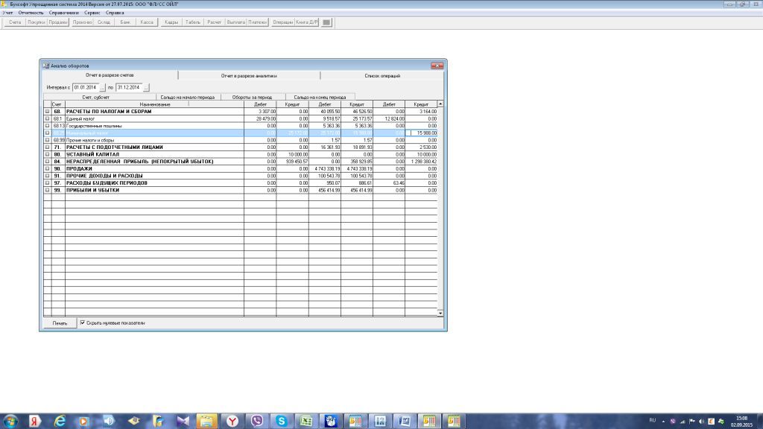Open the end date picker button

point(147,88)
